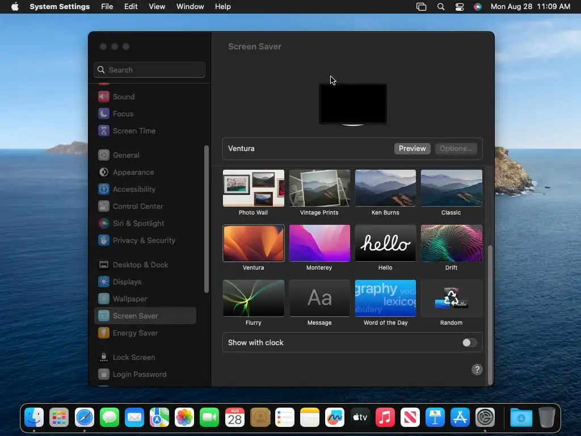581x436 pixels.
Task: Open Control Center settings
Action: coord(145,207)
